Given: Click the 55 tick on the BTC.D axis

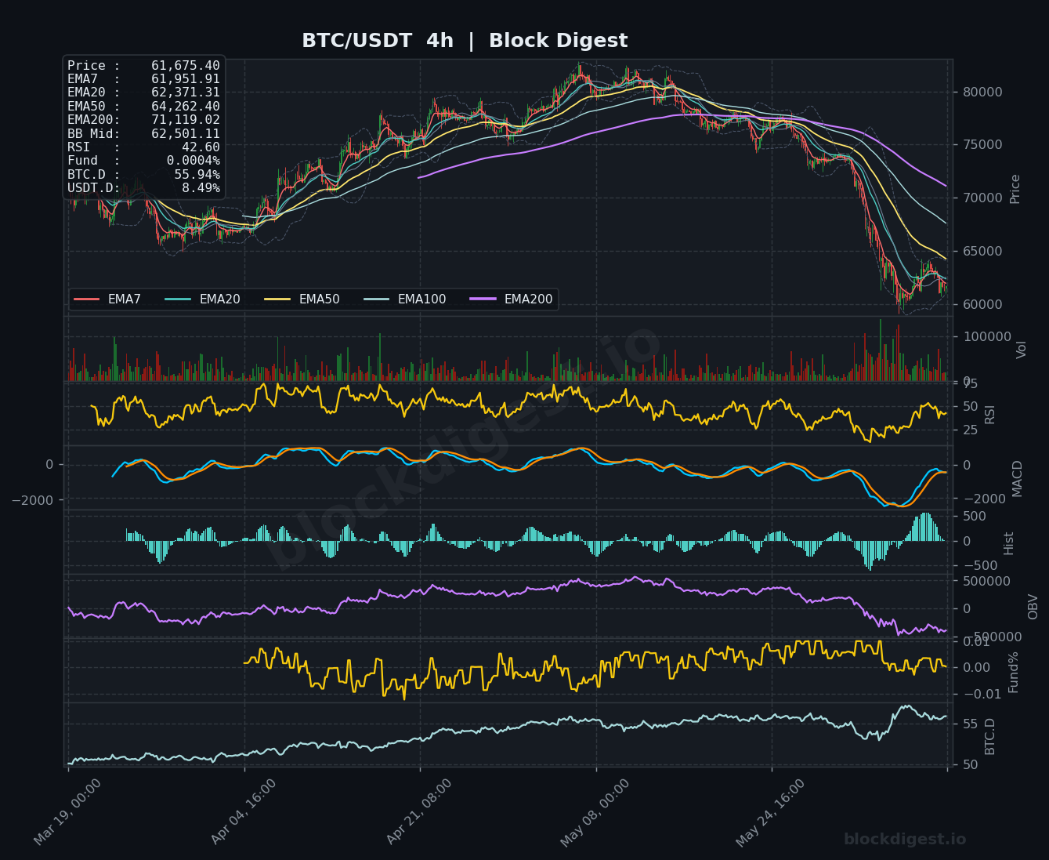Looking at the screenshot, I should click(x=969, y=724).
